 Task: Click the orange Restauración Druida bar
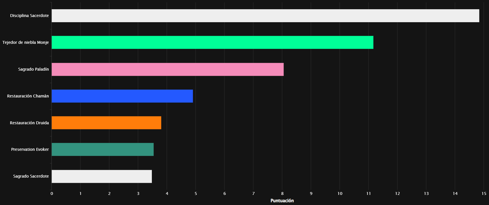pos(106,123)
